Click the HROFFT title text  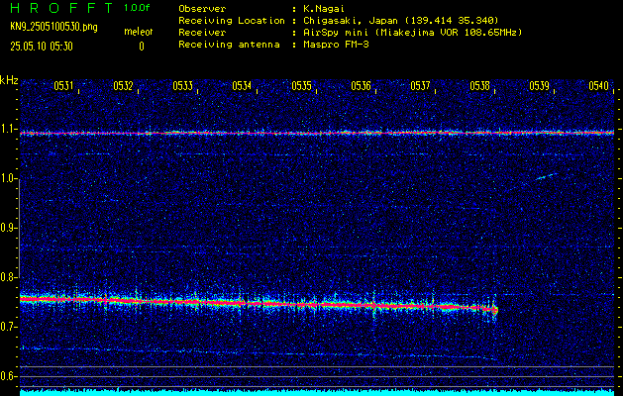pos(61,8)
